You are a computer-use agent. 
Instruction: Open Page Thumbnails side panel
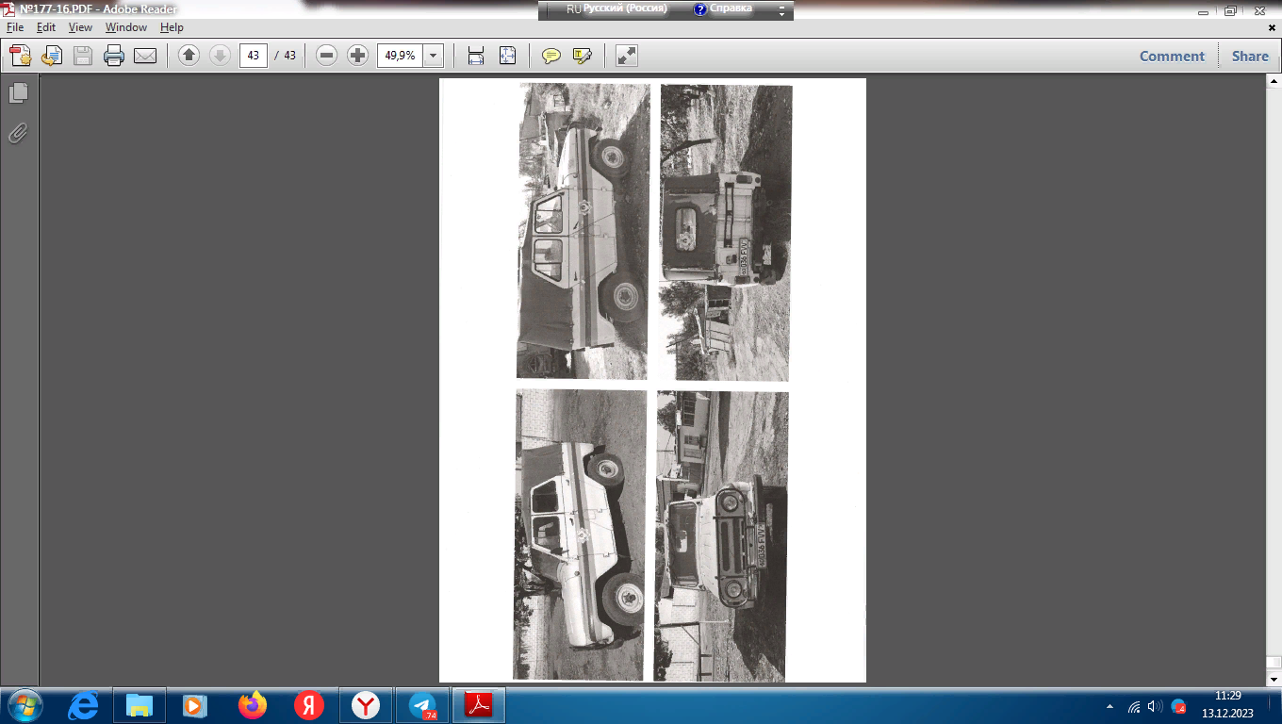pos(18,93)
